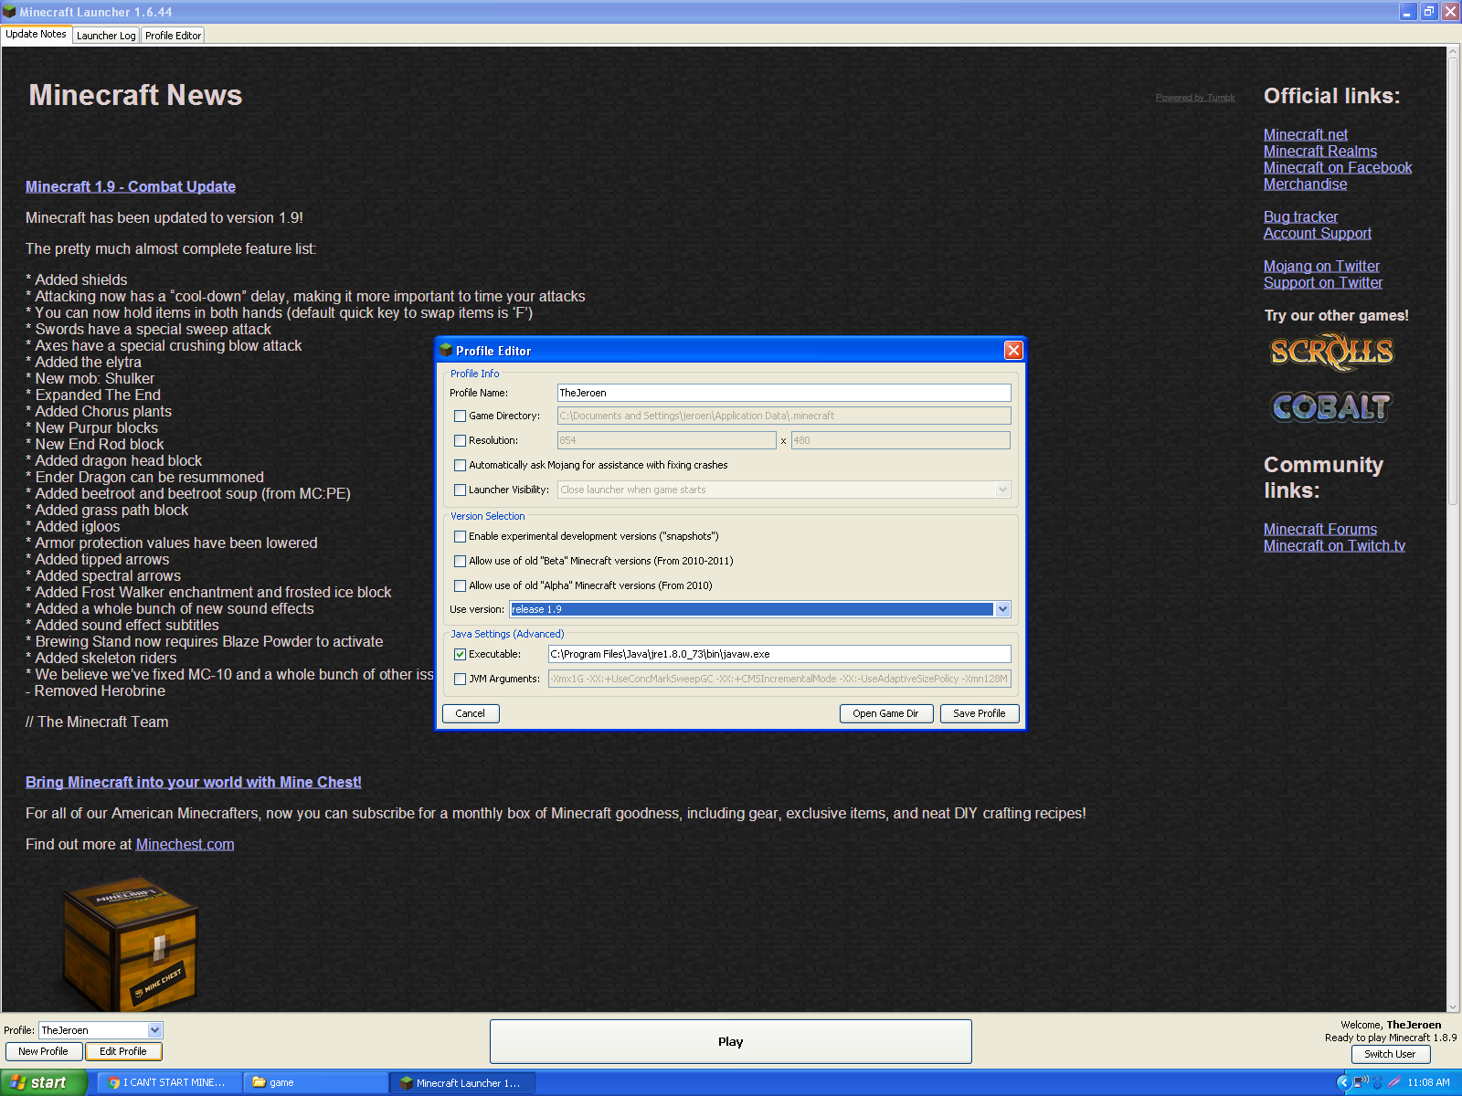This screenshot has height=1096, width=1462.
Task: Close the Profile Editor dialog
Action: (x=1013, y=351)
